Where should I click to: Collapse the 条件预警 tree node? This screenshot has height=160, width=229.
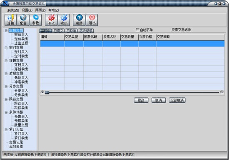6,112
